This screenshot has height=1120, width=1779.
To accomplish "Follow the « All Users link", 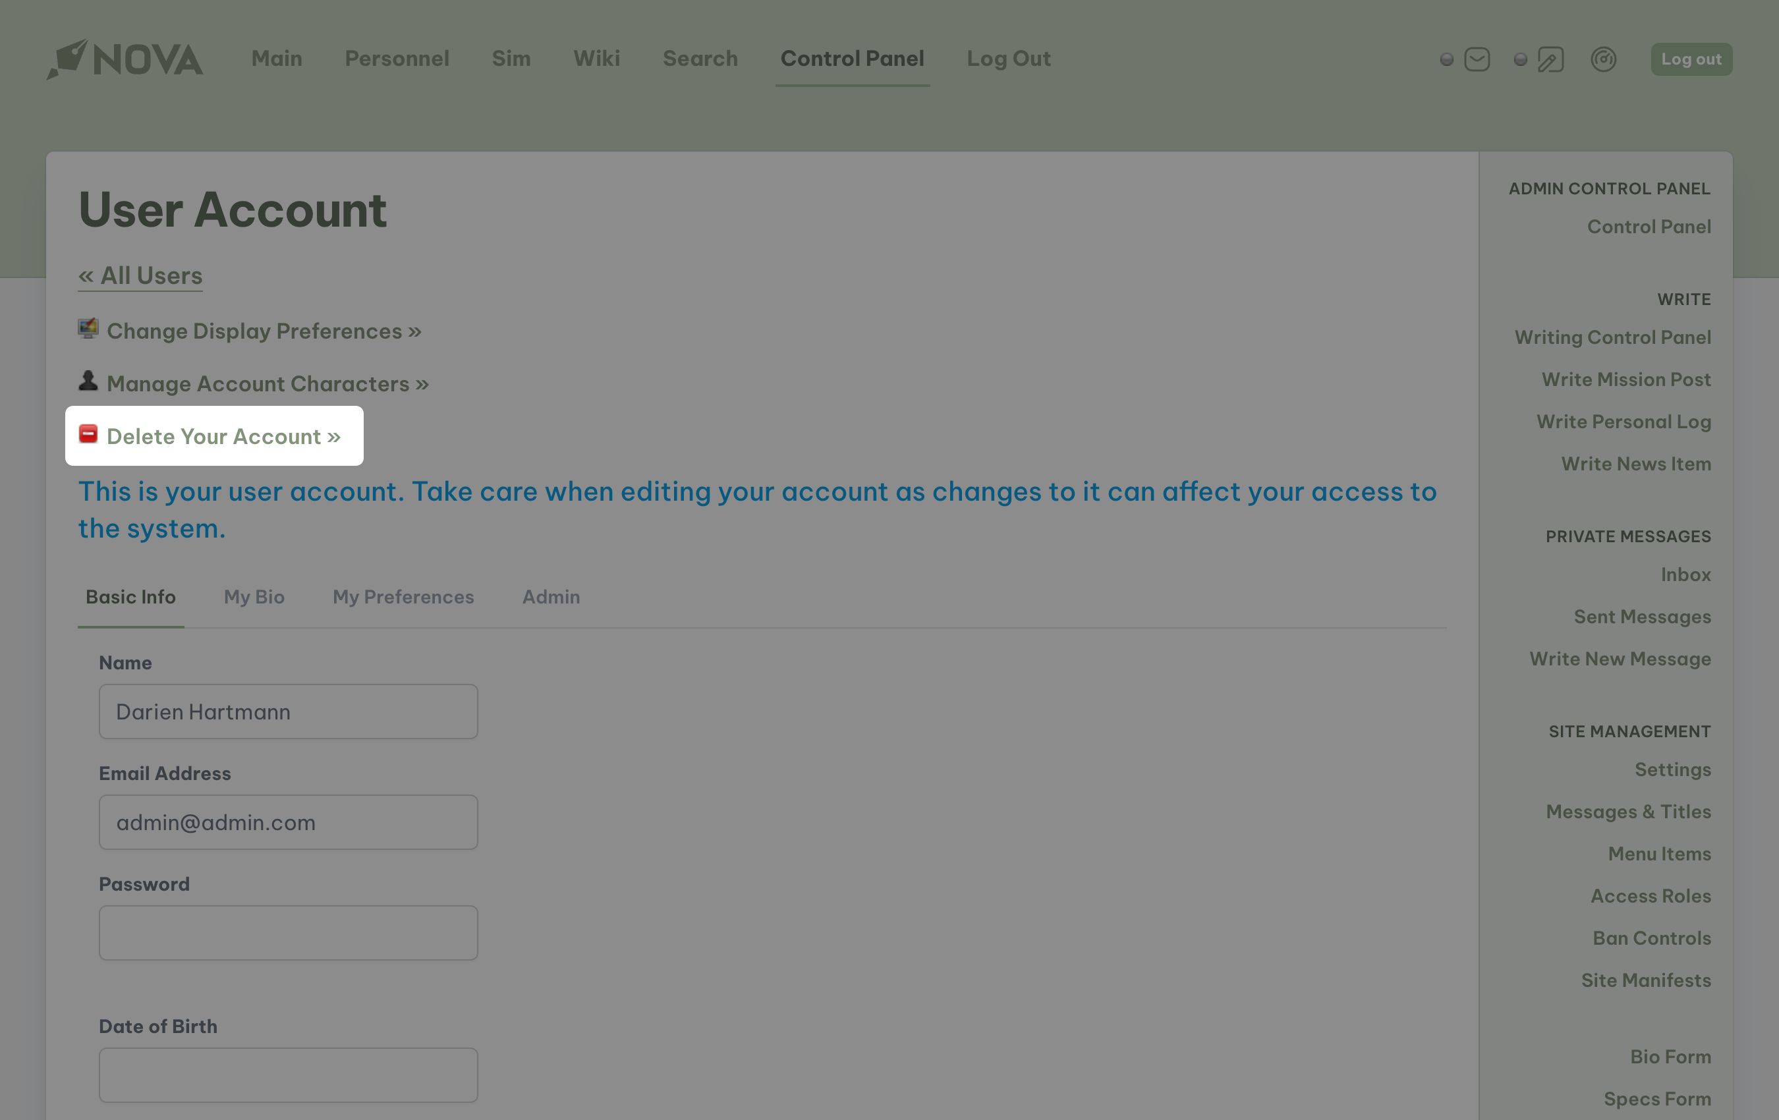I will click(x=140, y=275).
